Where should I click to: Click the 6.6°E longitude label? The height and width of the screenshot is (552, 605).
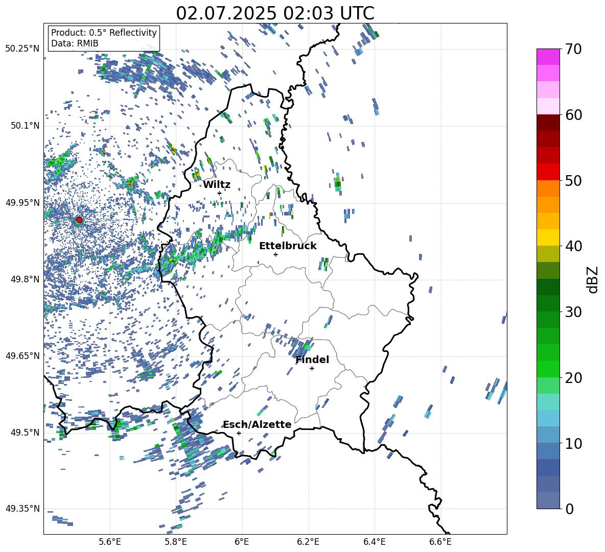440,542
